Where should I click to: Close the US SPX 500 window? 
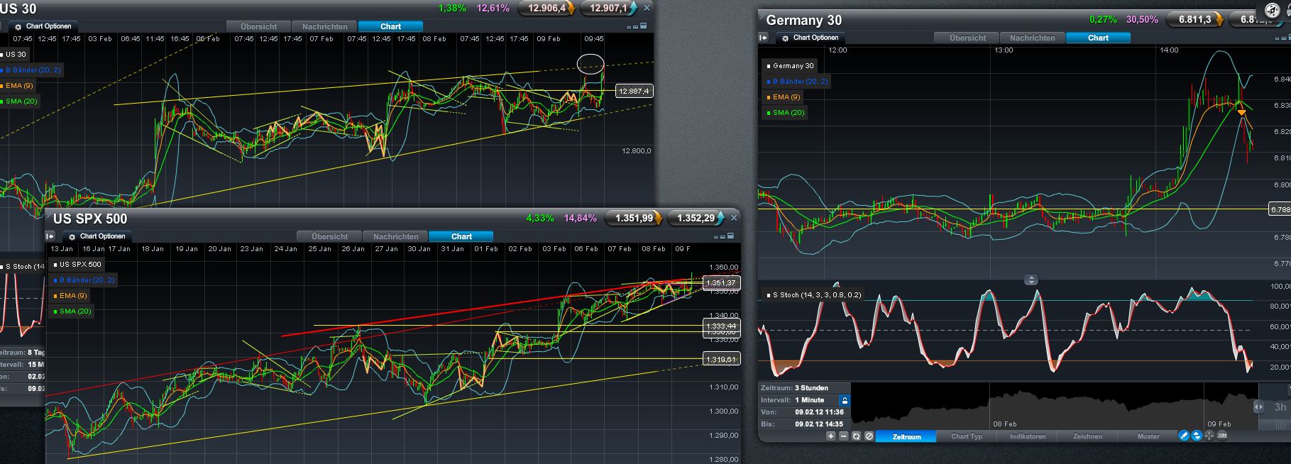pyautogui.click(x=734, y=218)
